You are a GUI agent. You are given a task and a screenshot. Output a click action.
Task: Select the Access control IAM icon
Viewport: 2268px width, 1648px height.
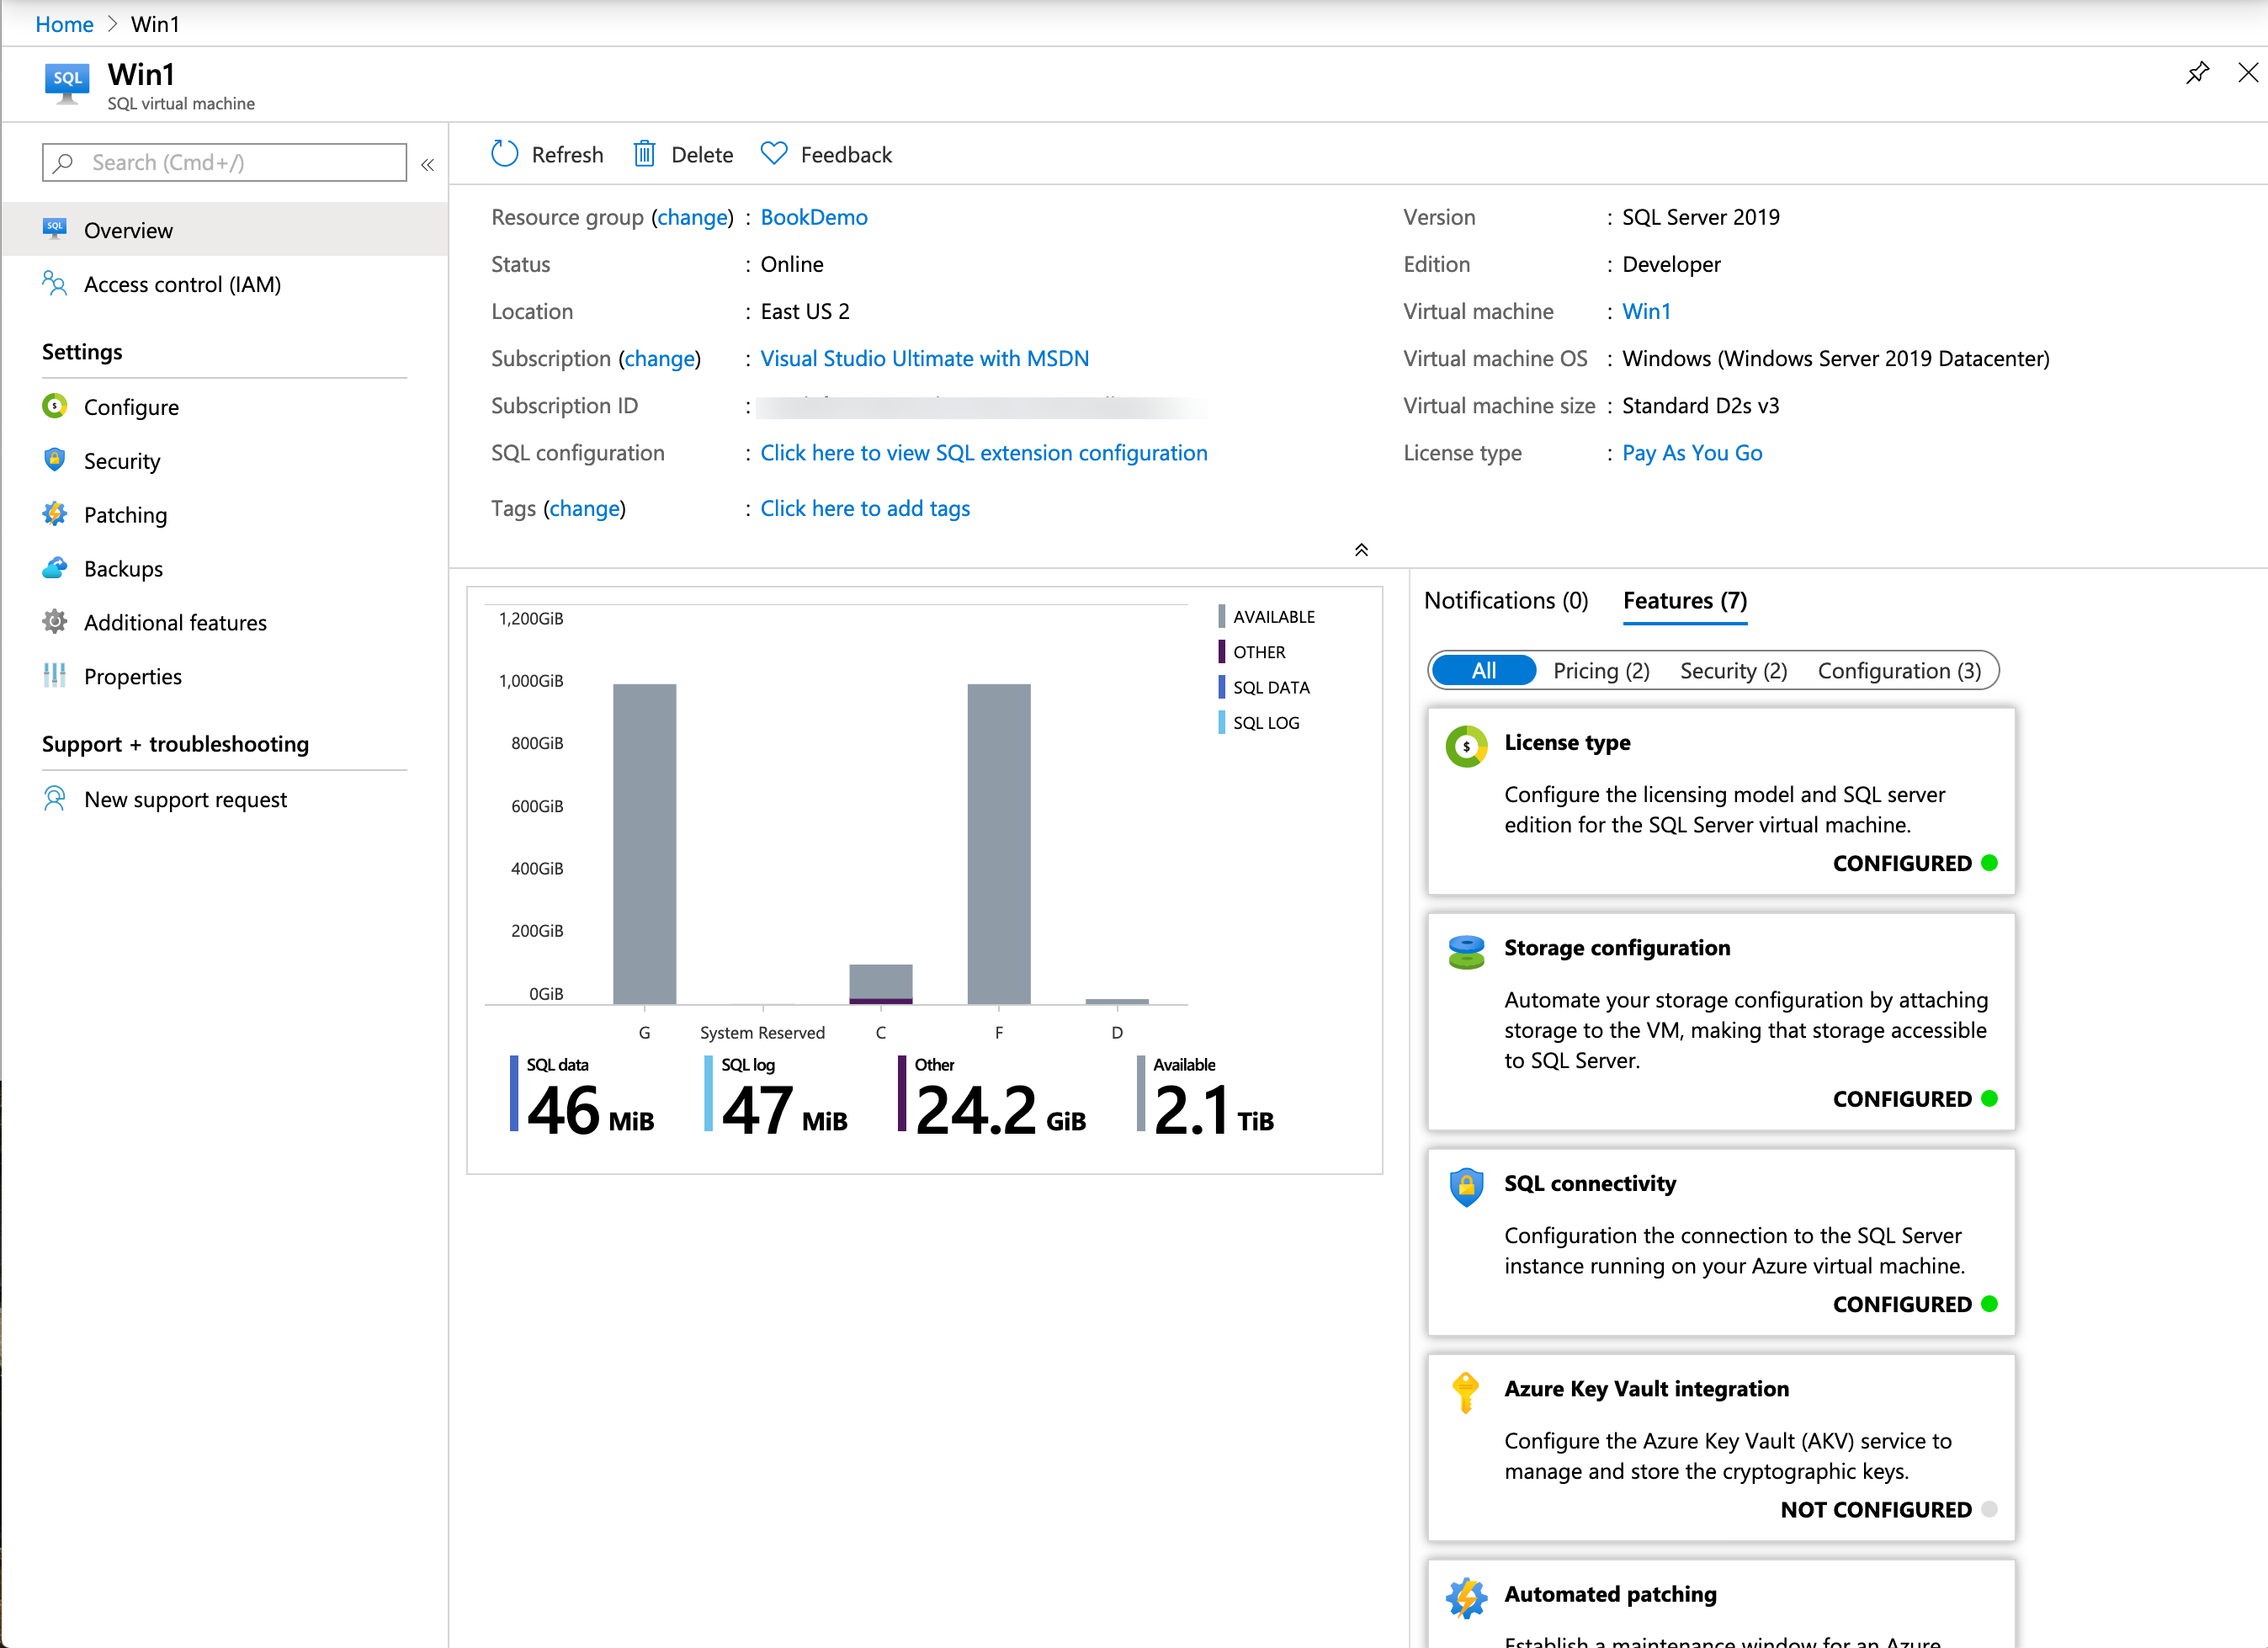pos(56,284)
